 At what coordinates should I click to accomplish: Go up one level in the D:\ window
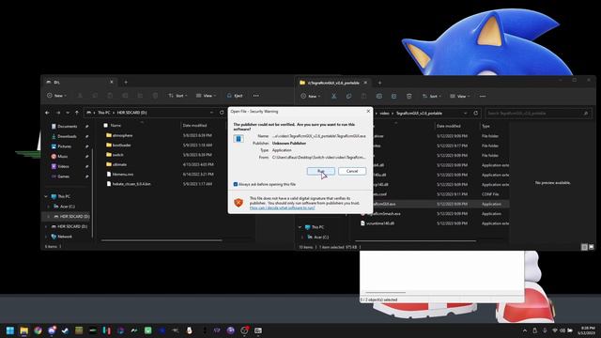pos(77,113)
